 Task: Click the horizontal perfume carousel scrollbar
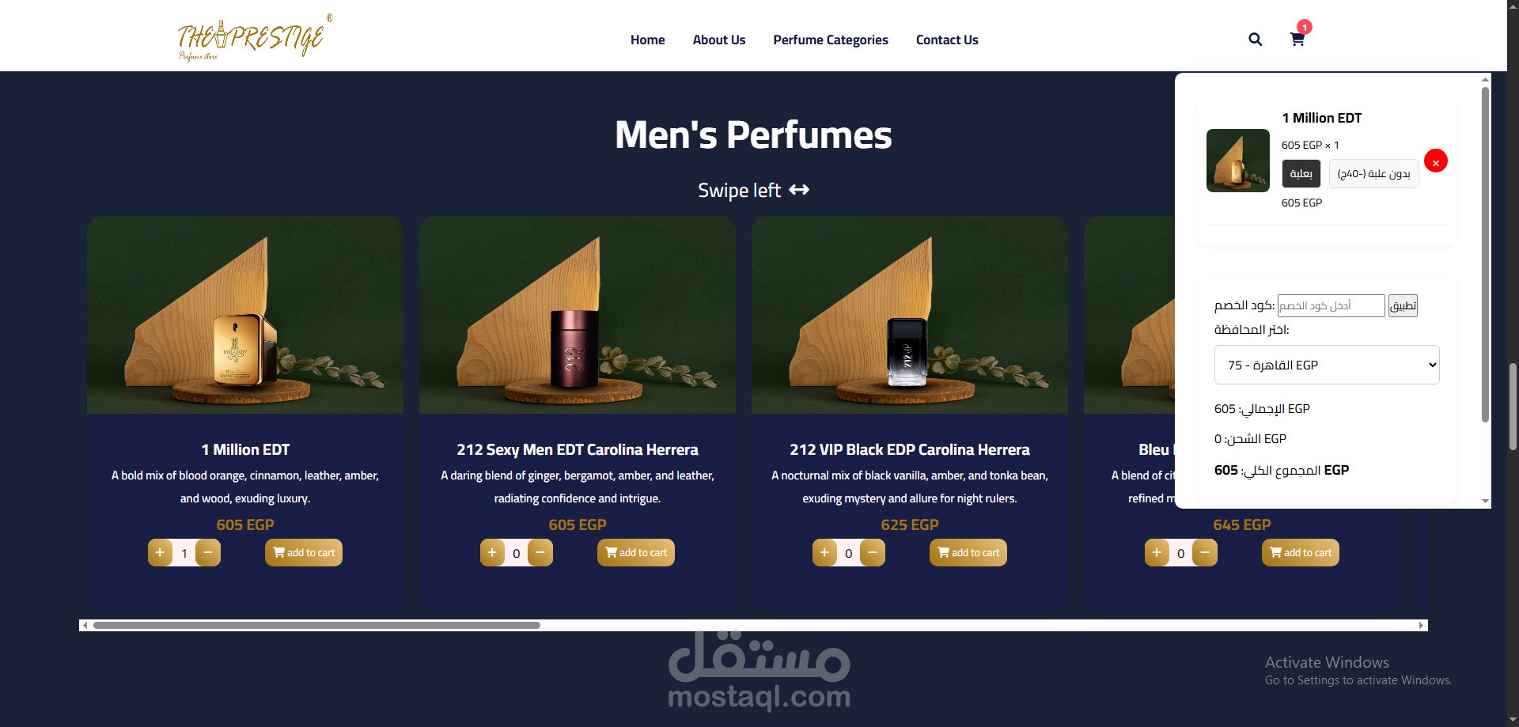[x=316, y=625]
